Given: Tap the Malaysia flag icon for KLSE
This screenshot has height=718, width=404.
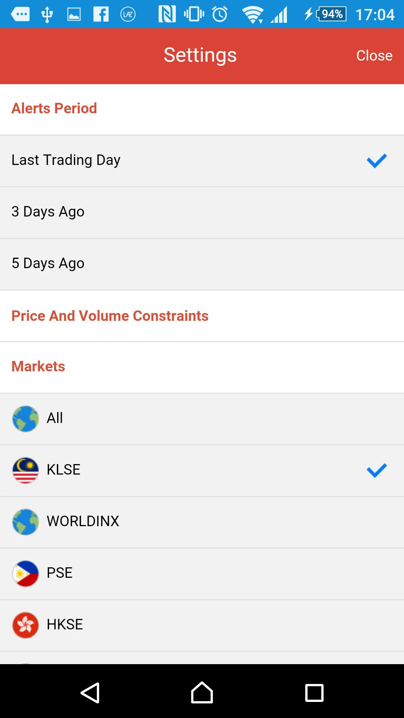Looking at the screenshot, I should [25, 470].
